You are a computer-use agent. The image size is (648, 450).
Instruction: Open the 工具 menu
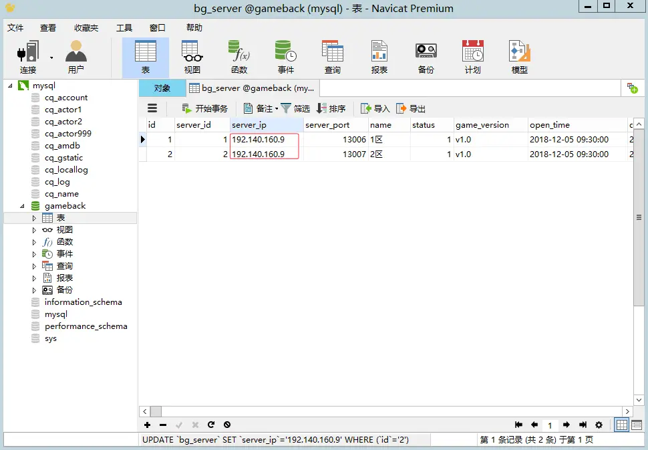click(124, 27)
